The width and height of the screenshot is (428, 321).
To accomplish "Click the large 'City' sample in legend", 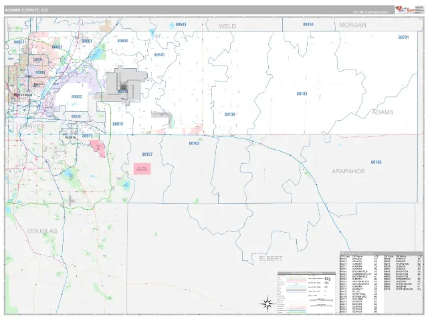I will [327, 279].
